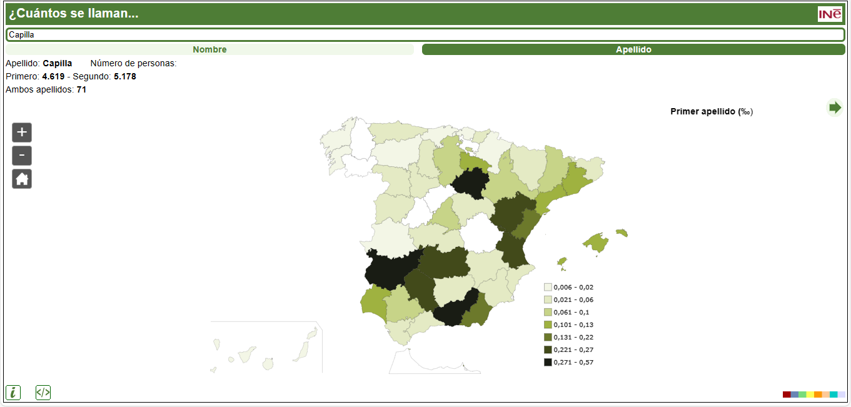Image resolution: width=851 pixels, height=407 pixels.
Task: Select the Apellido tab
Action: coord(633,49)
